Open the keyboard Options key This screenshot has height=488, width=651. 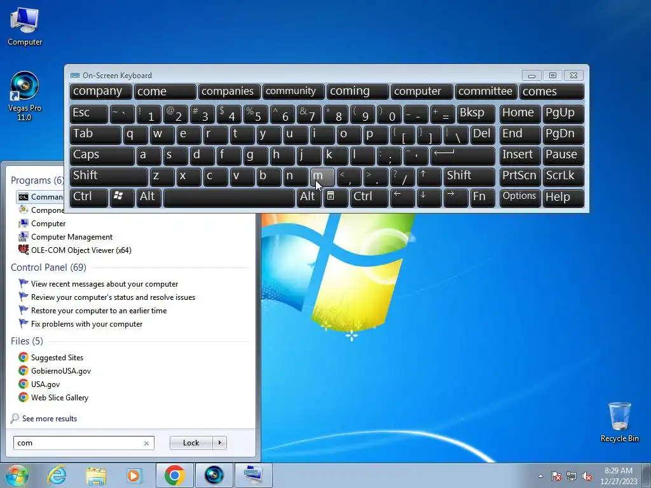(x=520, y=198)
